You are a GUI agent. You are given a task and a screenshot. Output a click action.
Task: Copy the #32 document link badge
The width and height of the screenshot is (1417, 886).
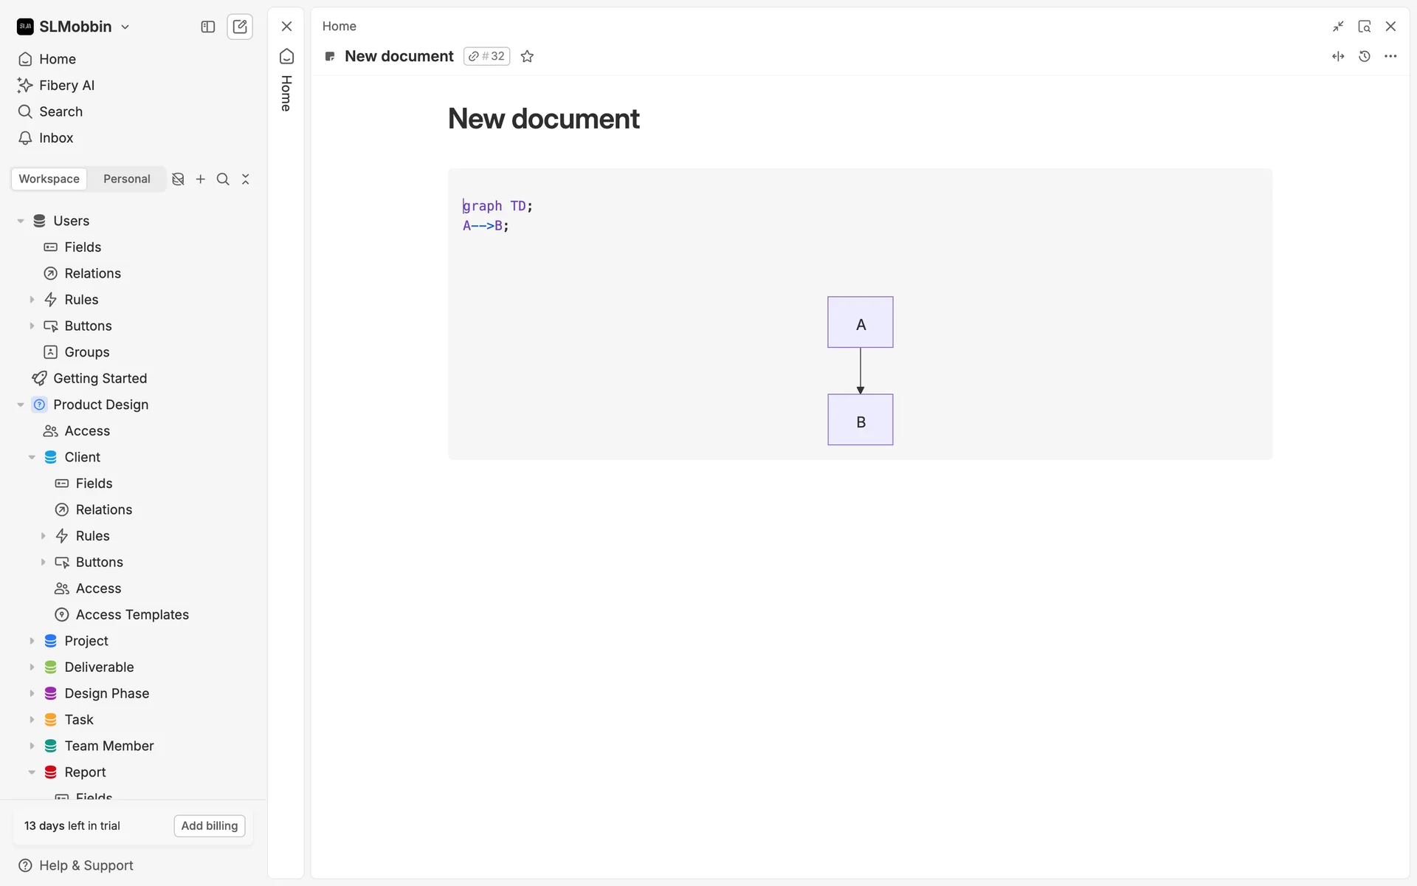coord(487,56)
